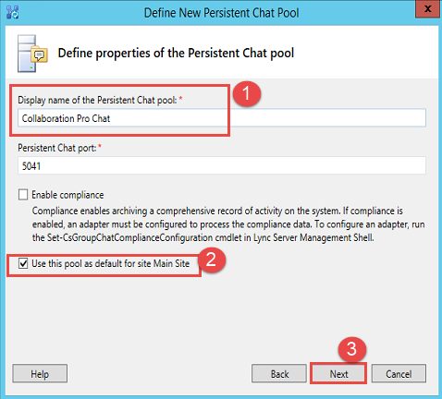Click the server with chat bubble icon
The image size is (442, 399).
32,54
